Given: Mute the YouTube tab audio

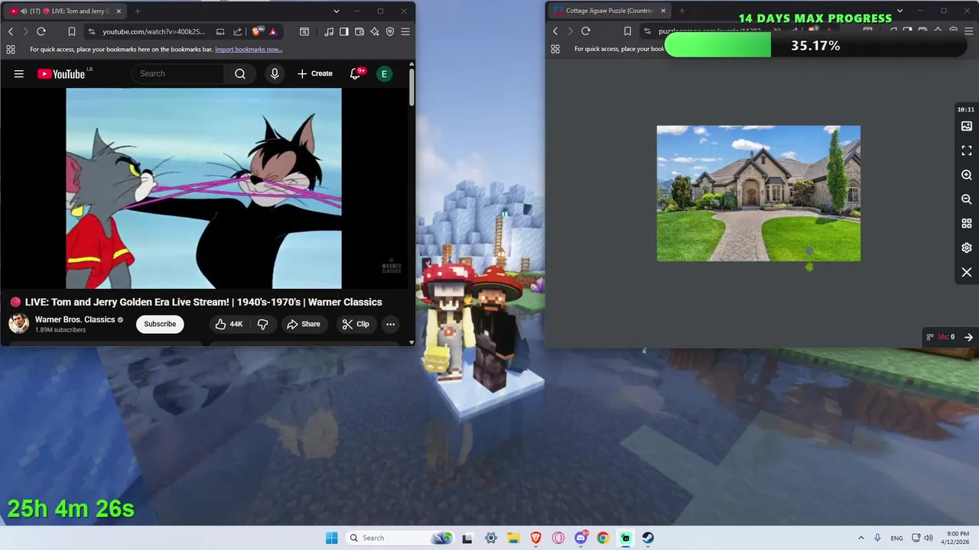Looking at the screenshot, I should 23,11.
